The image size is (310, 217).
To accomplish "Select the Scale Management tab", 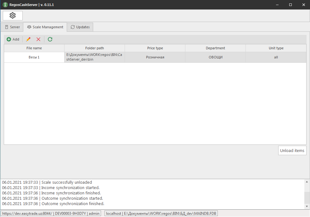I will [x=45, y=27].
